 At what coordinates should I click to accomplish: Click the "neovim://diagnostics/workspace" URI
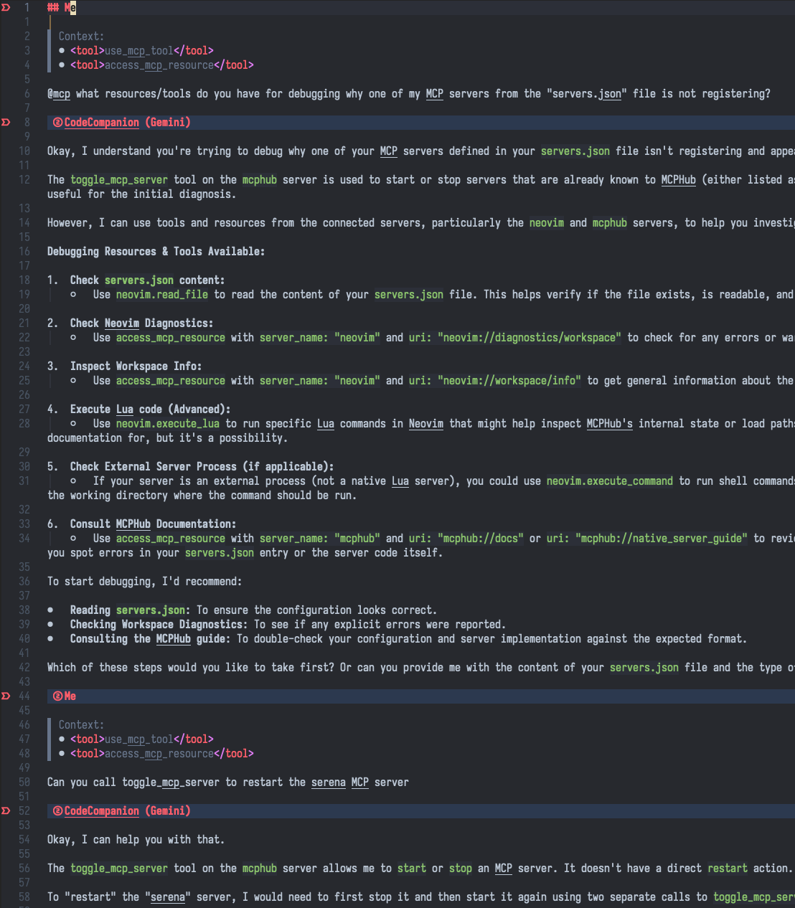click(530, 338)
